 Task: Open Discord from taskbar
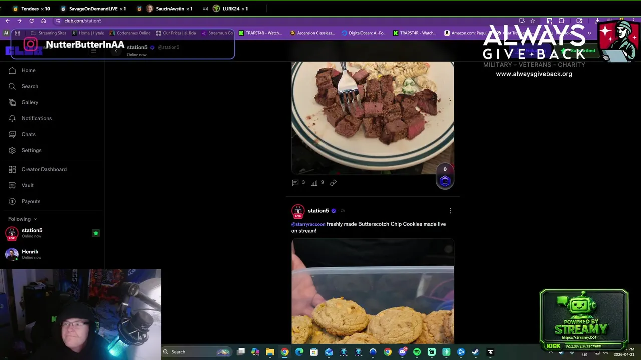click(402, 352)
